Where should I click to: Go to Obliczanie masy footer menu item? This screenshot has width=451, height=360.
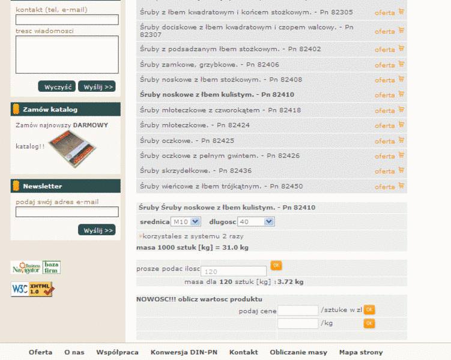(x=298, y=352)
